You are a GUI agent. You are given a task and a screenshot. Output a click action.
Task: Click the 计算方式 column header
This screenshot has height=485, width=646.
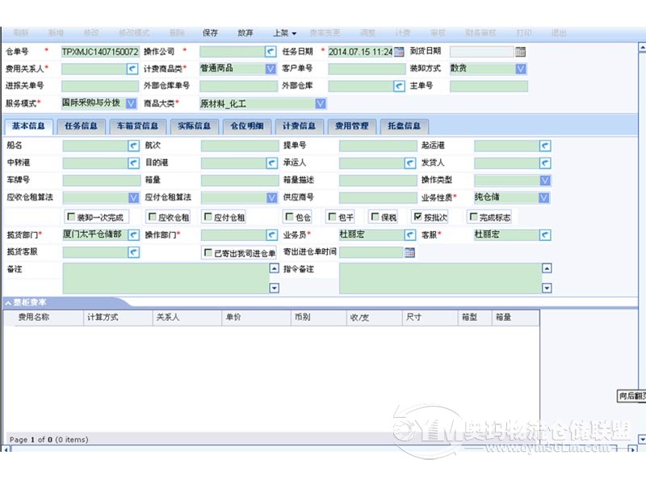point(118,318)
